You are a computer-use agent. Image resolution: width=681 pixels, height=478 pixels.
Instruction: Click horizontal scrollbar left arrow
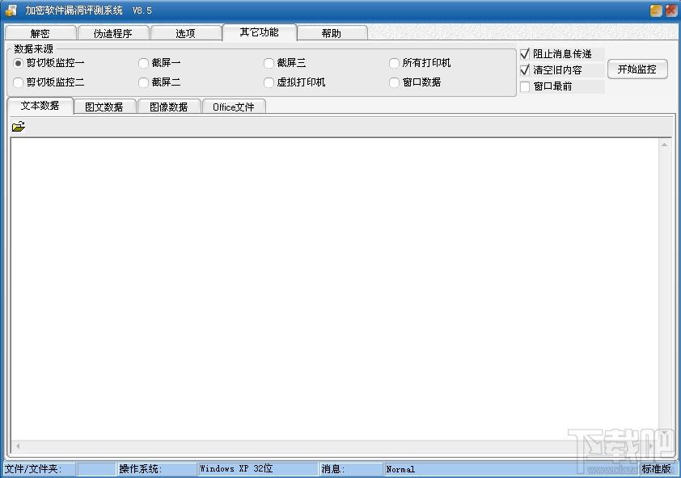click(x=18, y=446)
